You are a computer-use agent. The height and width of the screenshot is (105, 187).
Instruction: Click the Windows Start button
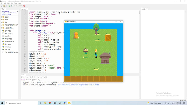[2, 103]
